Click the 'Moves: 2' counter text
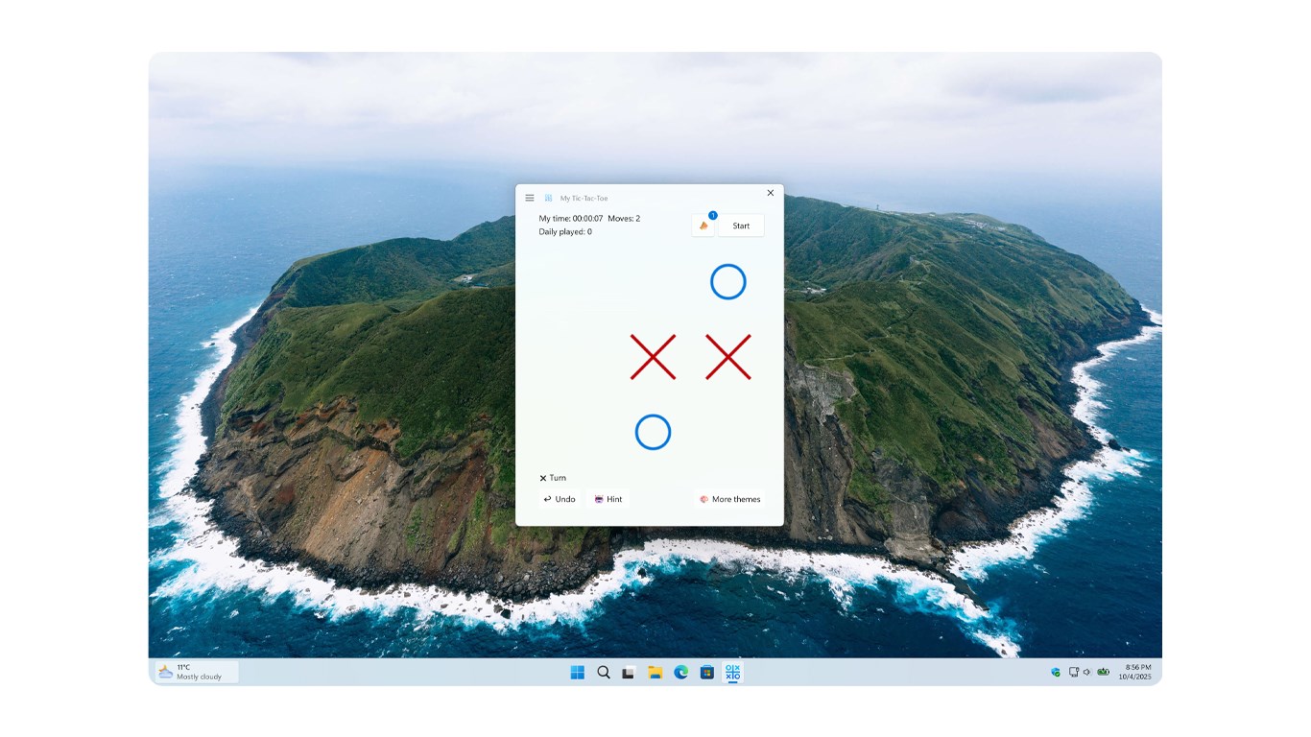 coord(624,219)
